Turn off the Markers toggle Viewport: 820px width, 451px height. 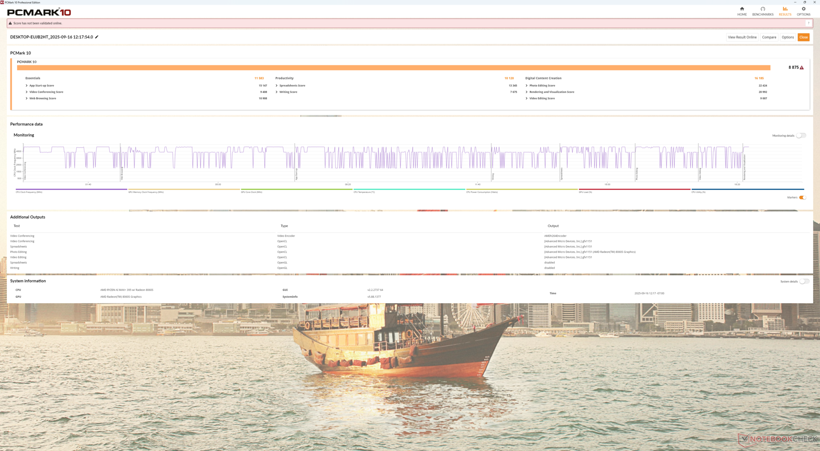(802, 198)
